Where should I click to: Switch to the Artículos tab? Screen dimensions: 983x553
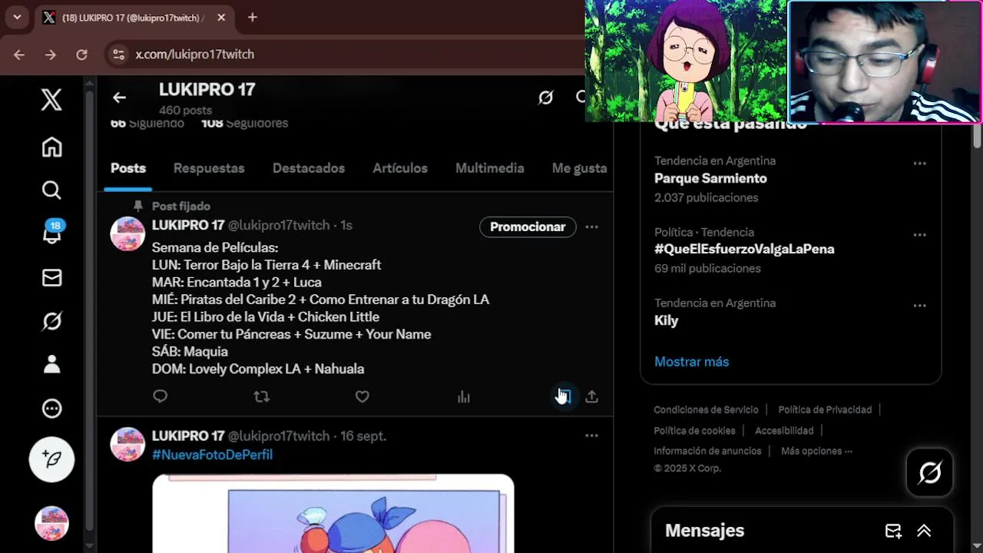(x=400, y=168)
